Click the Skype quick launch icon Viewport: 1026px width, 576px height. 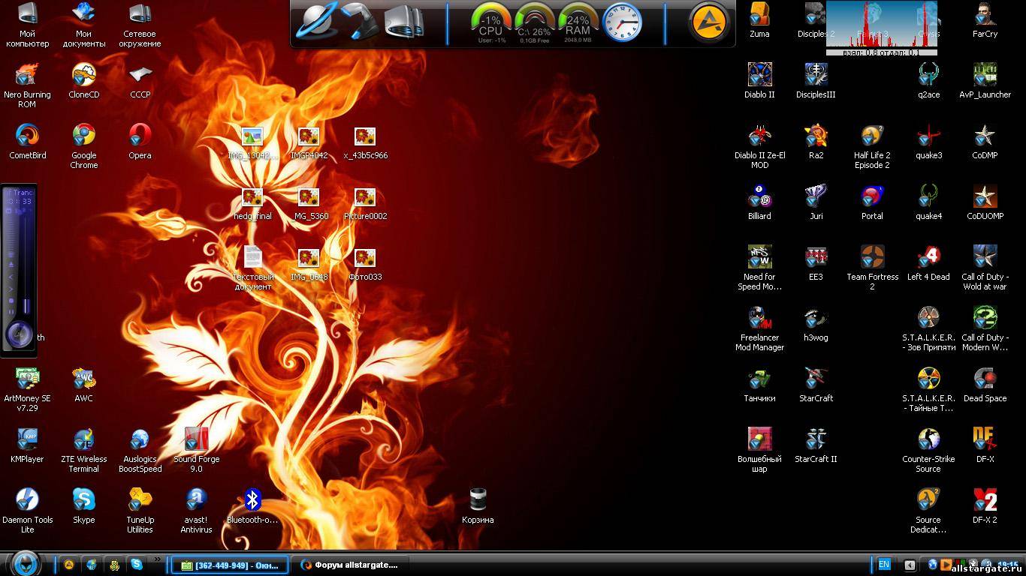(x=137, y=565)
